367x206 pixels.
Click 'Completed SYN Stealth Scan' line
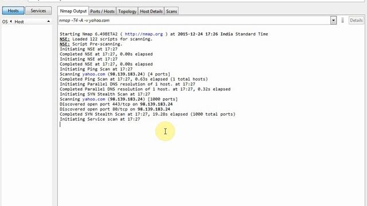pyautogui.click(x=147, y=114)
